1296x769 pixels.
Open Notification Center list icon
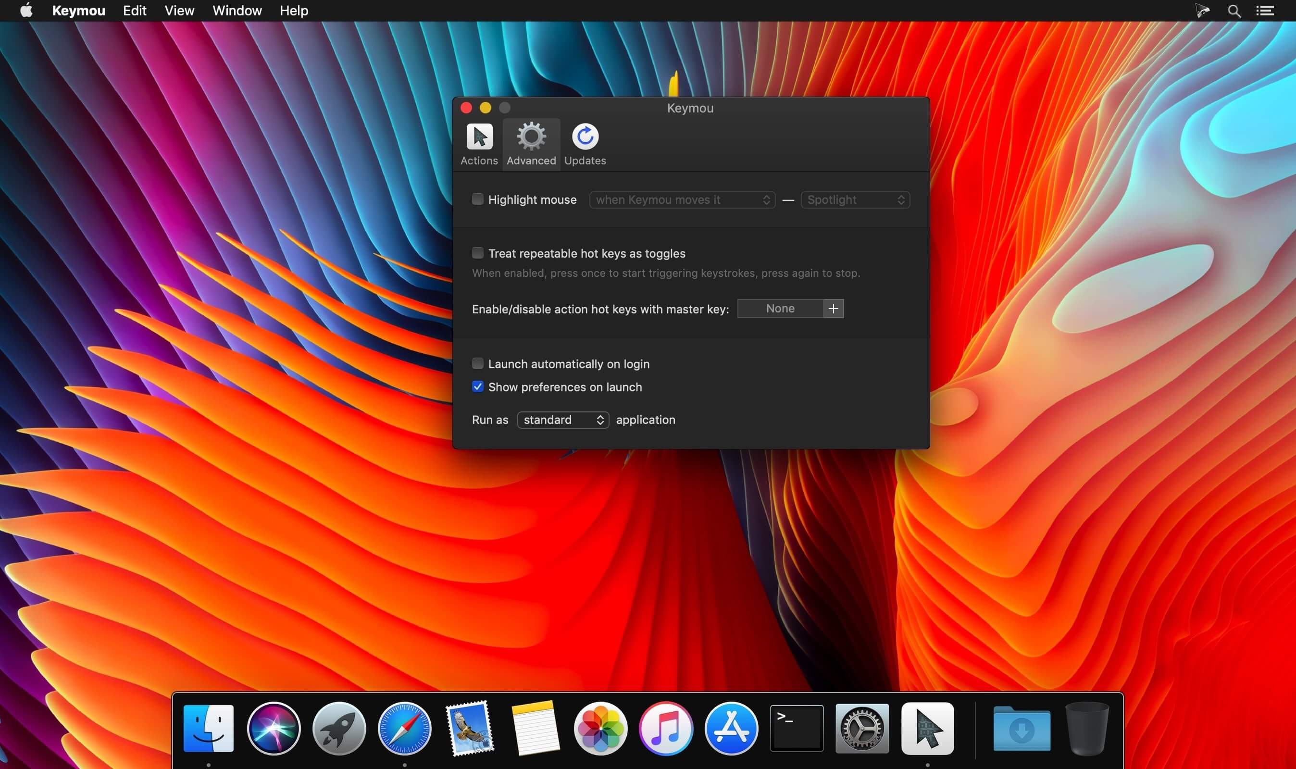pos(1264,11)
